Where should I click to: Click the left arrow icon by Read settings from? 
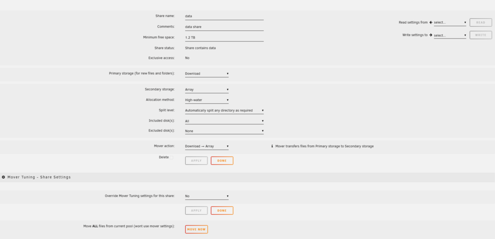[x=431, y=22]
